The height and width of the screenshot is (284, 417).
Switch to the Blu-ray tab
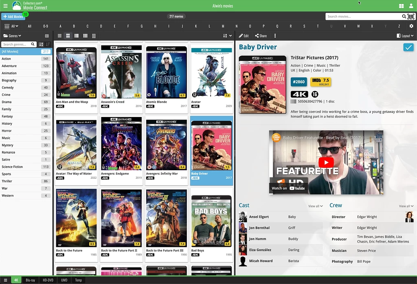click(30, 280)
